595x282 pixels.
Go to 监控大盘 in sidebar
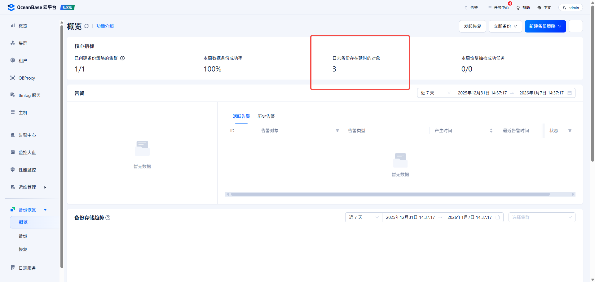(27, 153)
